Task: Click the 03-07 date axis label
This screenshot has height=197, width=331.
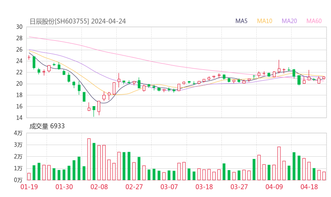Action: [169, 187]
